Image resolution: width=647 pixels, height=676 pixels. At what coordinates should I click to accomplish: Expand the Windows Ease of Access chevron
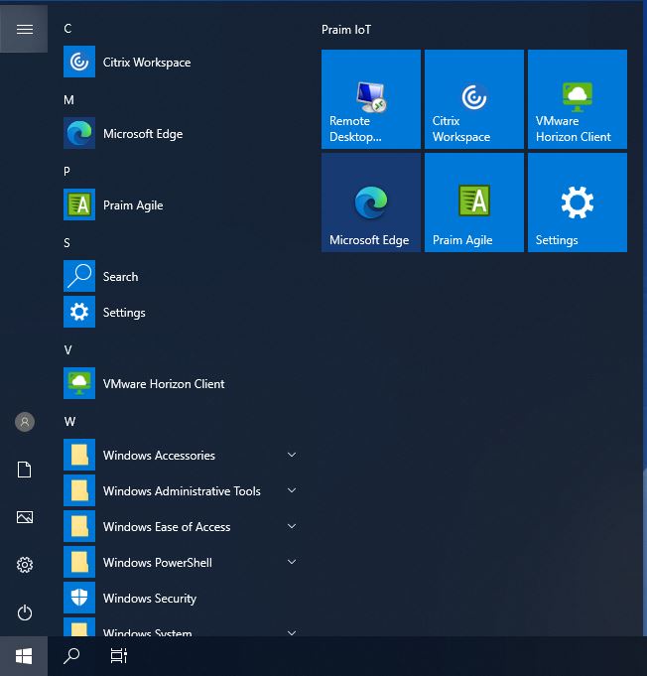coord(292,526)
